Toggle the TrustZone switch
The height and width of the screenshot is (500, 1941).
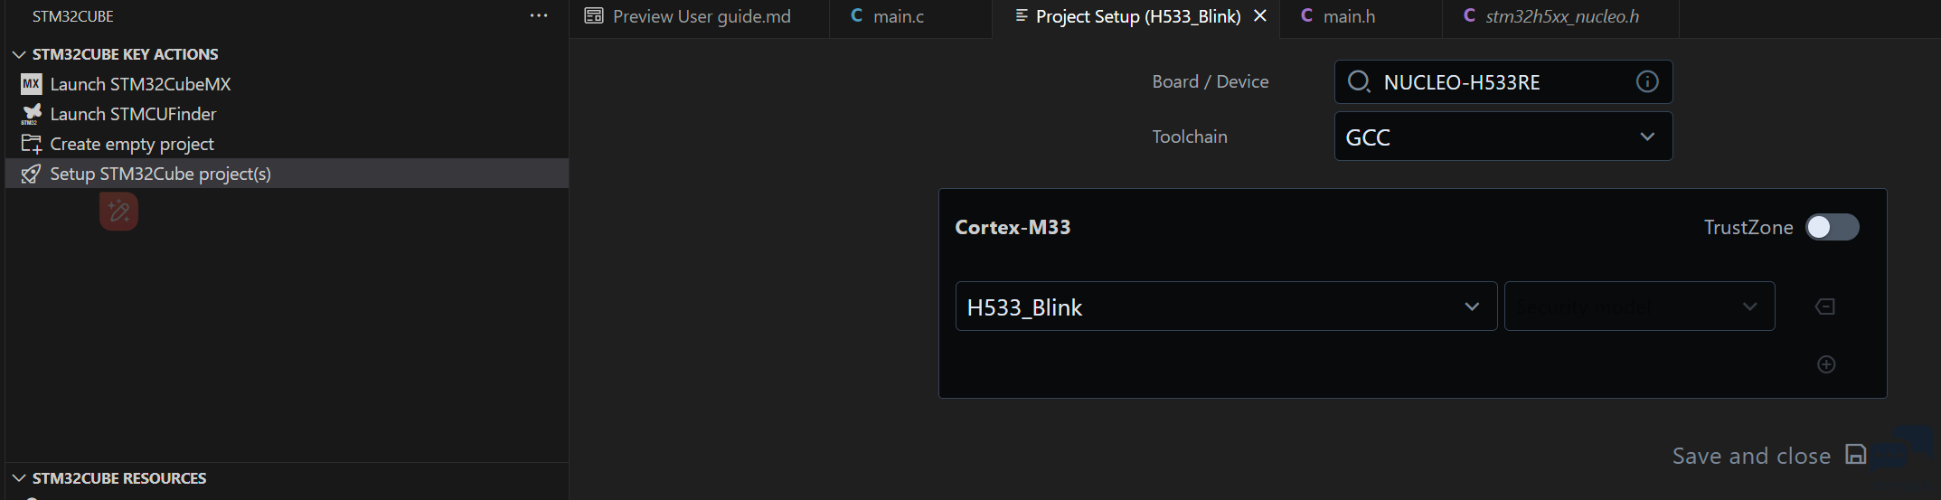click(x=1832, y=227)
